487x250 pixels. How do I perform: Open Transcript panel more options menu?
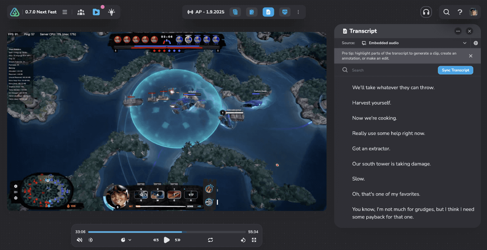pyautogui.click(x=458, y=31)
